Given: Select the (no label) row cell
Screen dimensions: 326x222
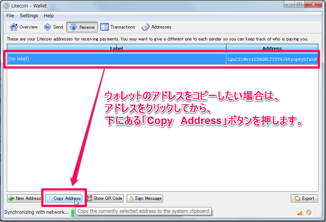Looking at the screenshot, I should coord(117,59).
